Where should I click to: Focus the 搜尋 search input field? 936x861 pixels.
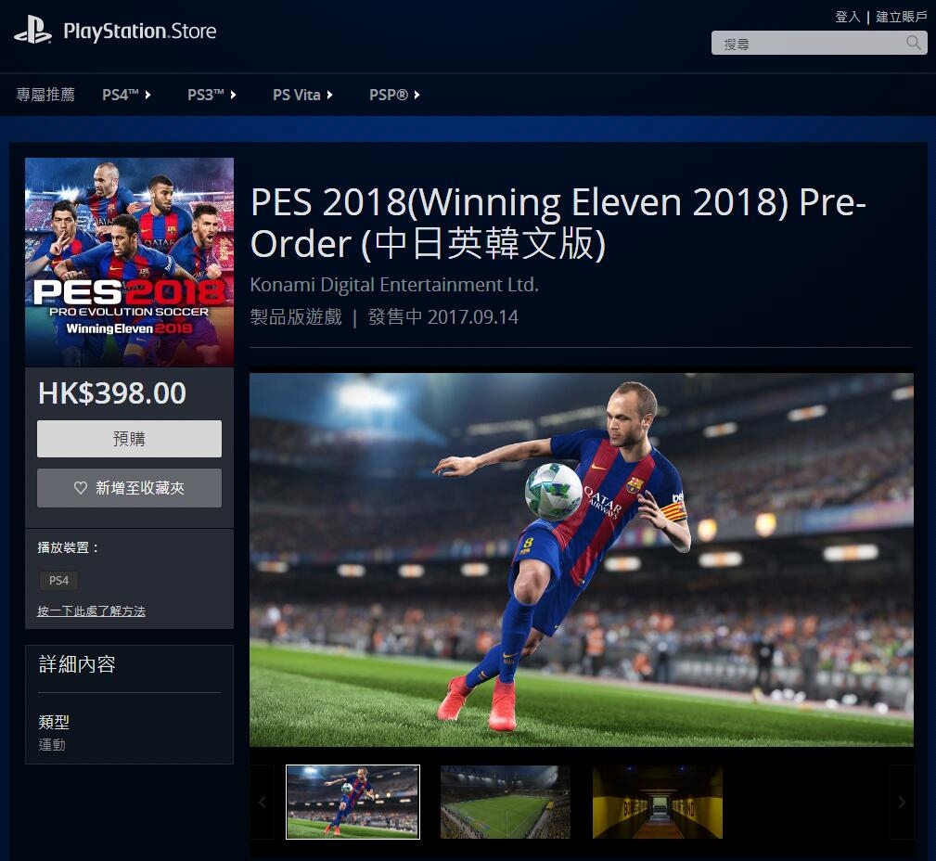819,43
